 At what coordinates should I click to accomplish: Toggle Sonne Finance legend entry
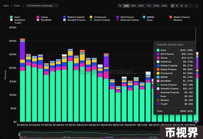click(x=100, y=20)
